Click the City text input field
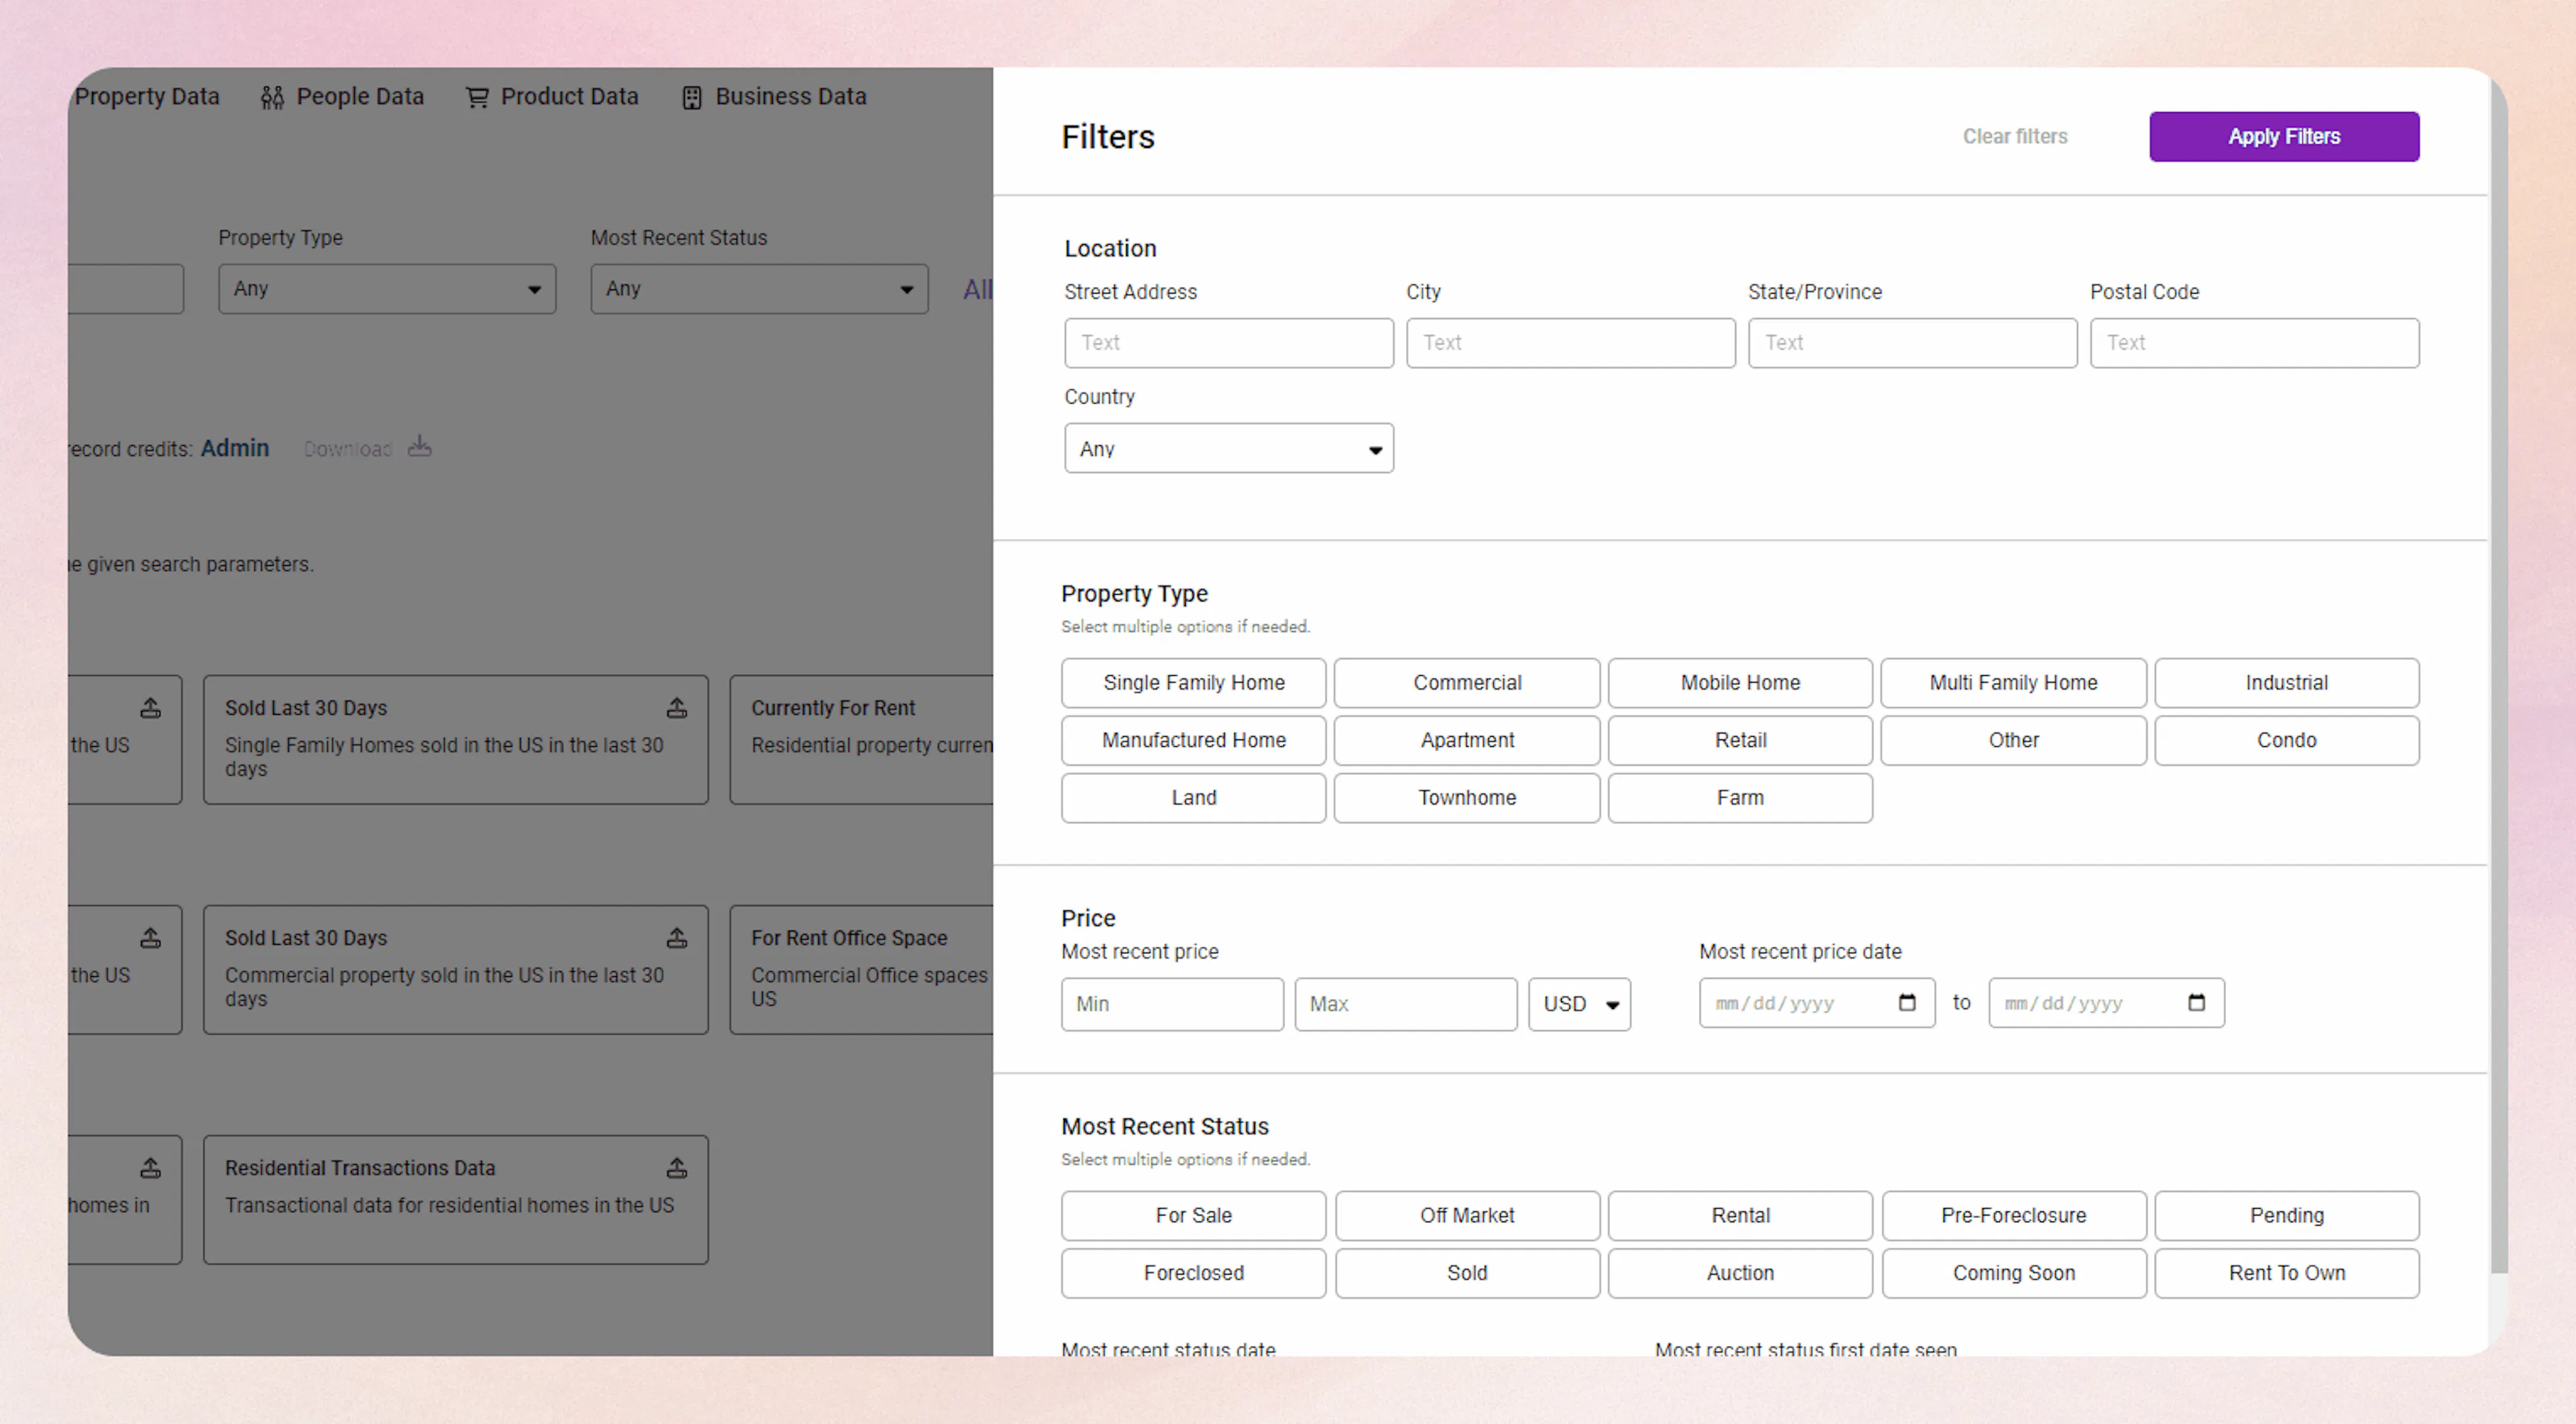The height and width of the screenshot is (1424, 2576). click(1570, 343)
